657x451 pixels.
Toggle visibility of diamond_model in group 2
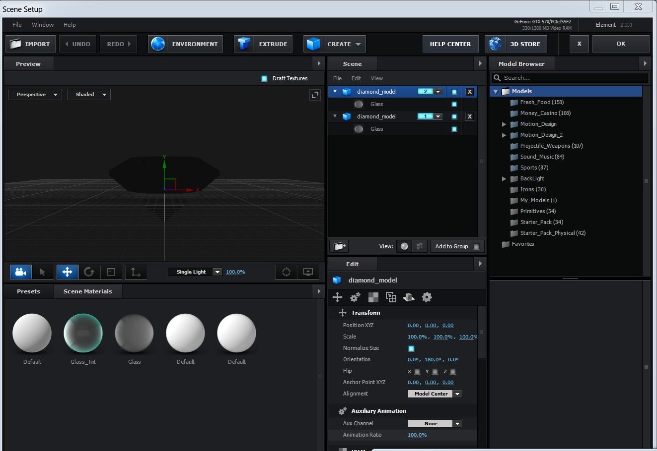pos(454,92)
